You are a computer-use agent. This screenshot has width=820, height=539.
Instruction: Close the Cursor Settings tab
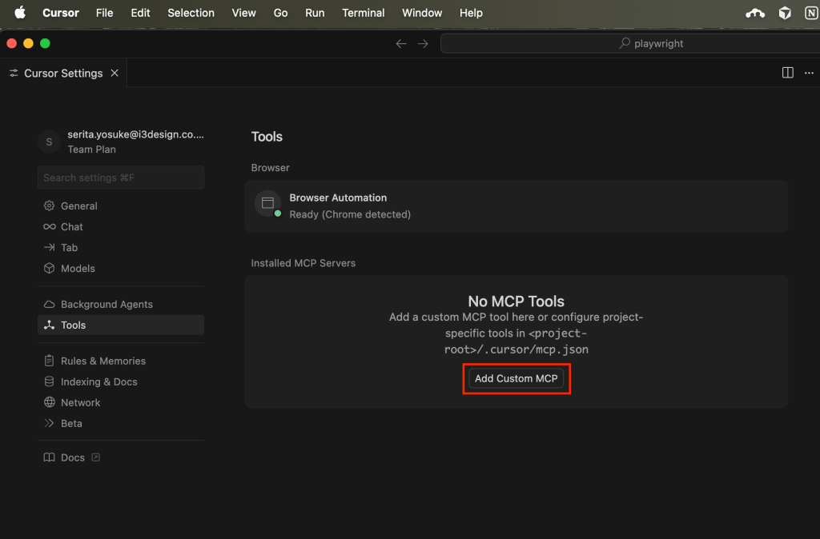115,73
